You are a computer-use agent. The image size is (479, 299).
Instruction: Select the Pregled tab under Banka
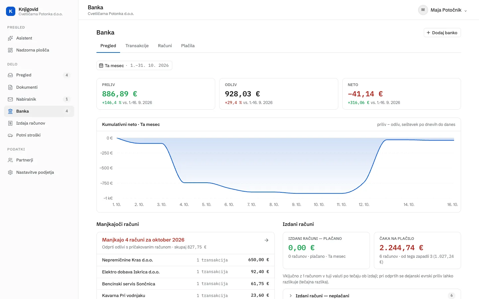108,46
